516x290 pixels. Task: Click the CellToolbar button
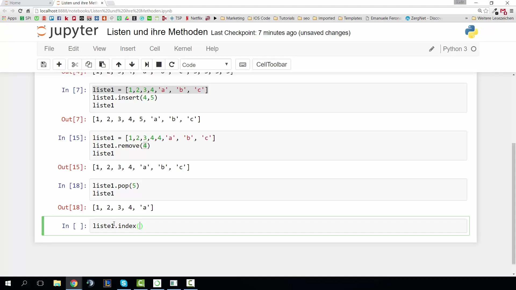tap(271, 64)
